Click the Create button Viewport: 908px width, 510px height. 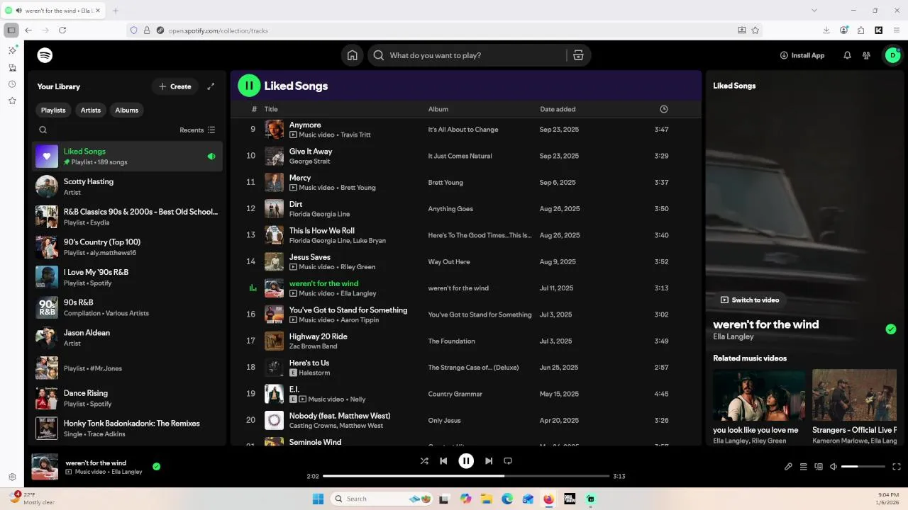point(175,86)
